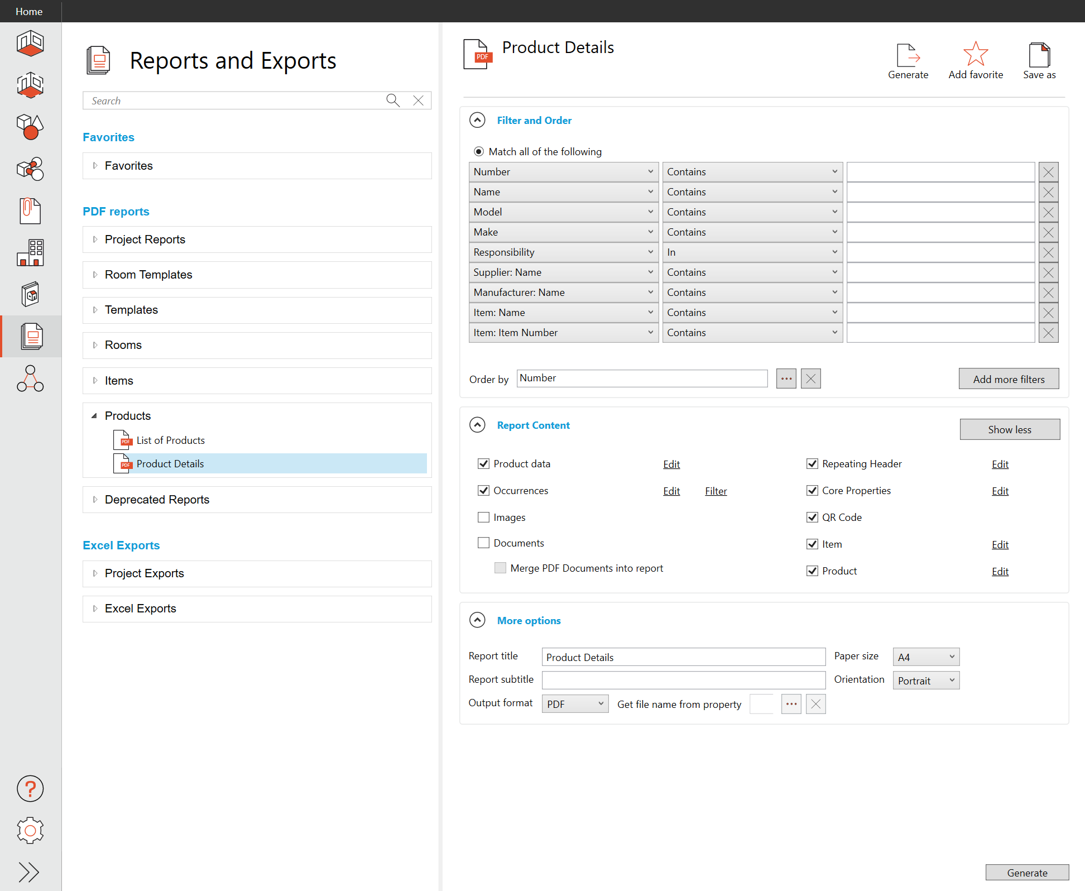
Task: Open the settings gear icon
Action: click(x=30, y=830)
